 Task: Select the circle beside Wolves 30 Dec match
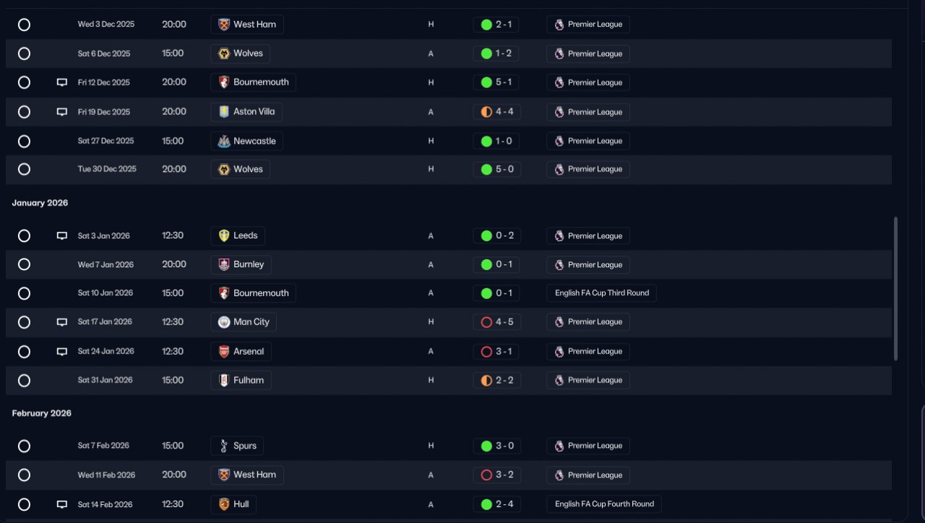pyautogui.click(x=24, y=169)
